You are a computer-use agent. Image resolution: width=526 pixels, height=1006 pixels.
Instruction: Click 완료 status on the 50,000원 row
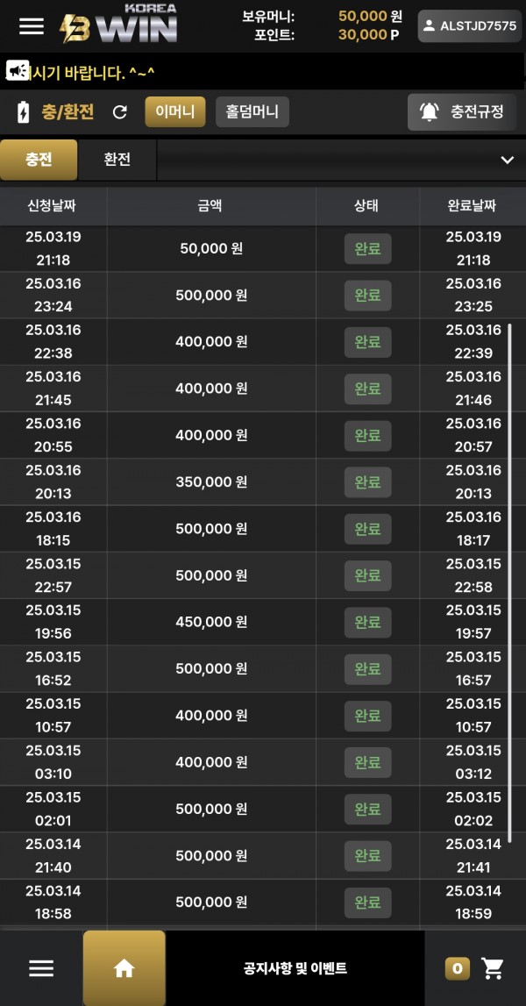(x=367, y=249)
